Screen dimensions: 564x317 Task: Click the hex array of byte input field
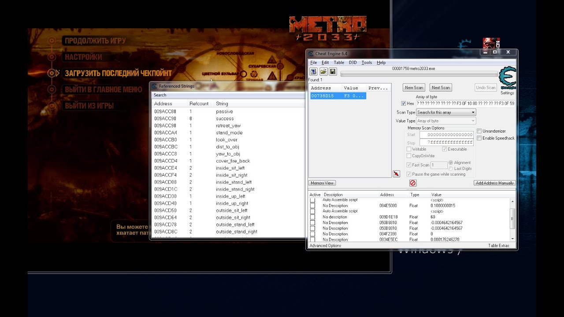465,103
